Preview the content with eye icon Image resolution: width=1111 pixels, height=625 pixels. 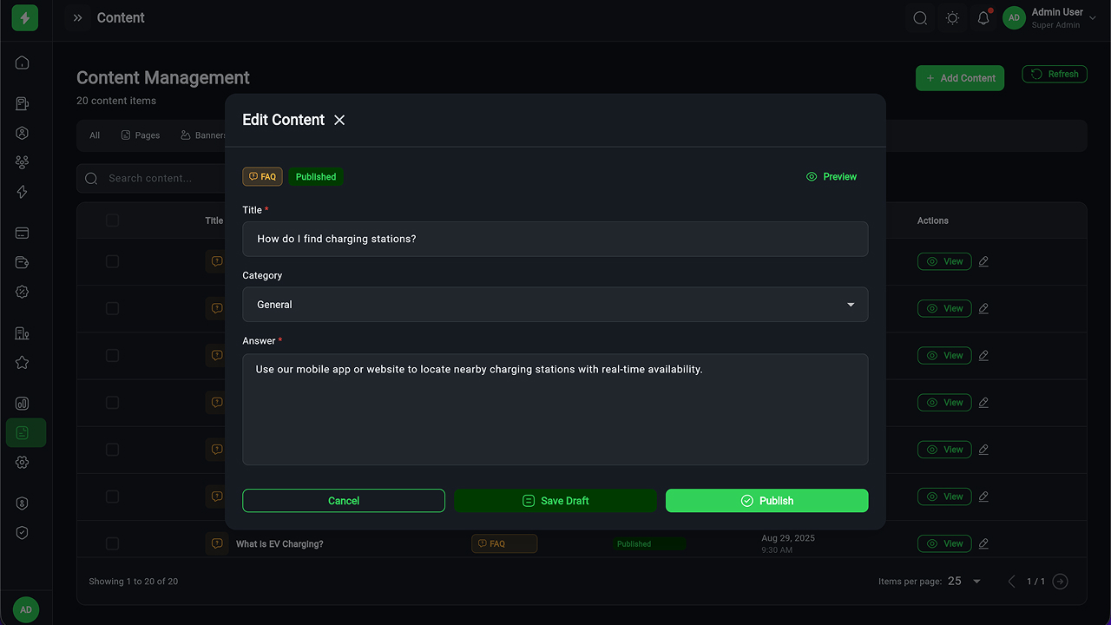pos(831,177)
